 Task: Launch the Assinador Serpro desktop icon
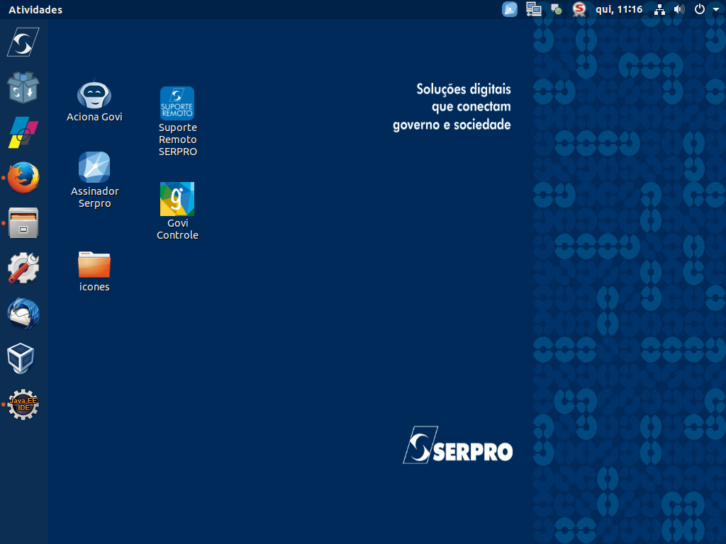click(x=94, y=167)
